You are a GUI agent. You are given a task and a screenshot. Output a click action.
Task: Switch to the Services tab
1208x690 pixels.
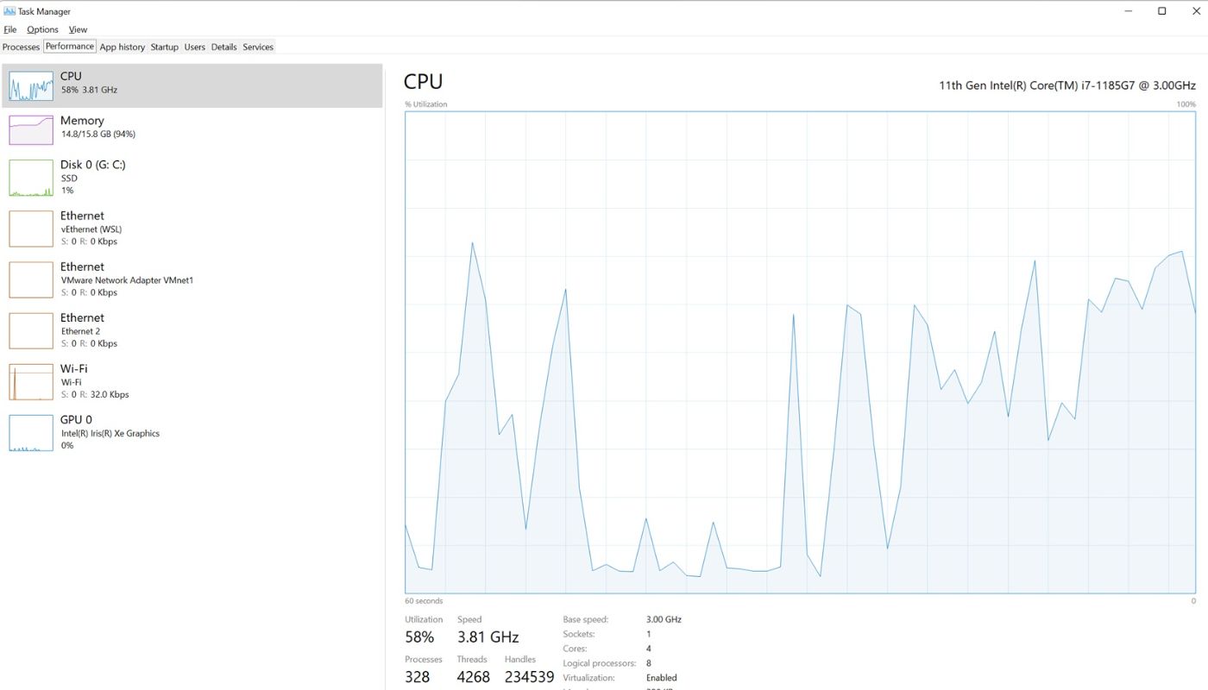point(257,47)
